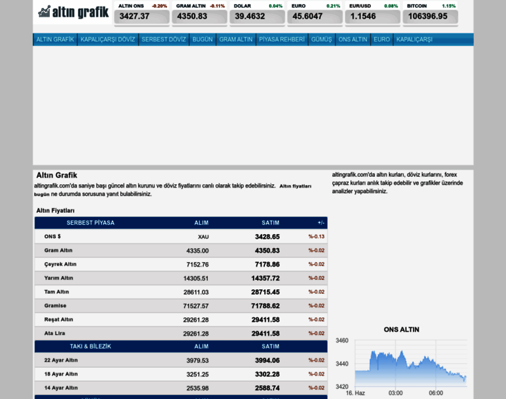This screenshot has height=399, width=506.
Task: Select the Yarım Altın row label
Action: (59, 278)
